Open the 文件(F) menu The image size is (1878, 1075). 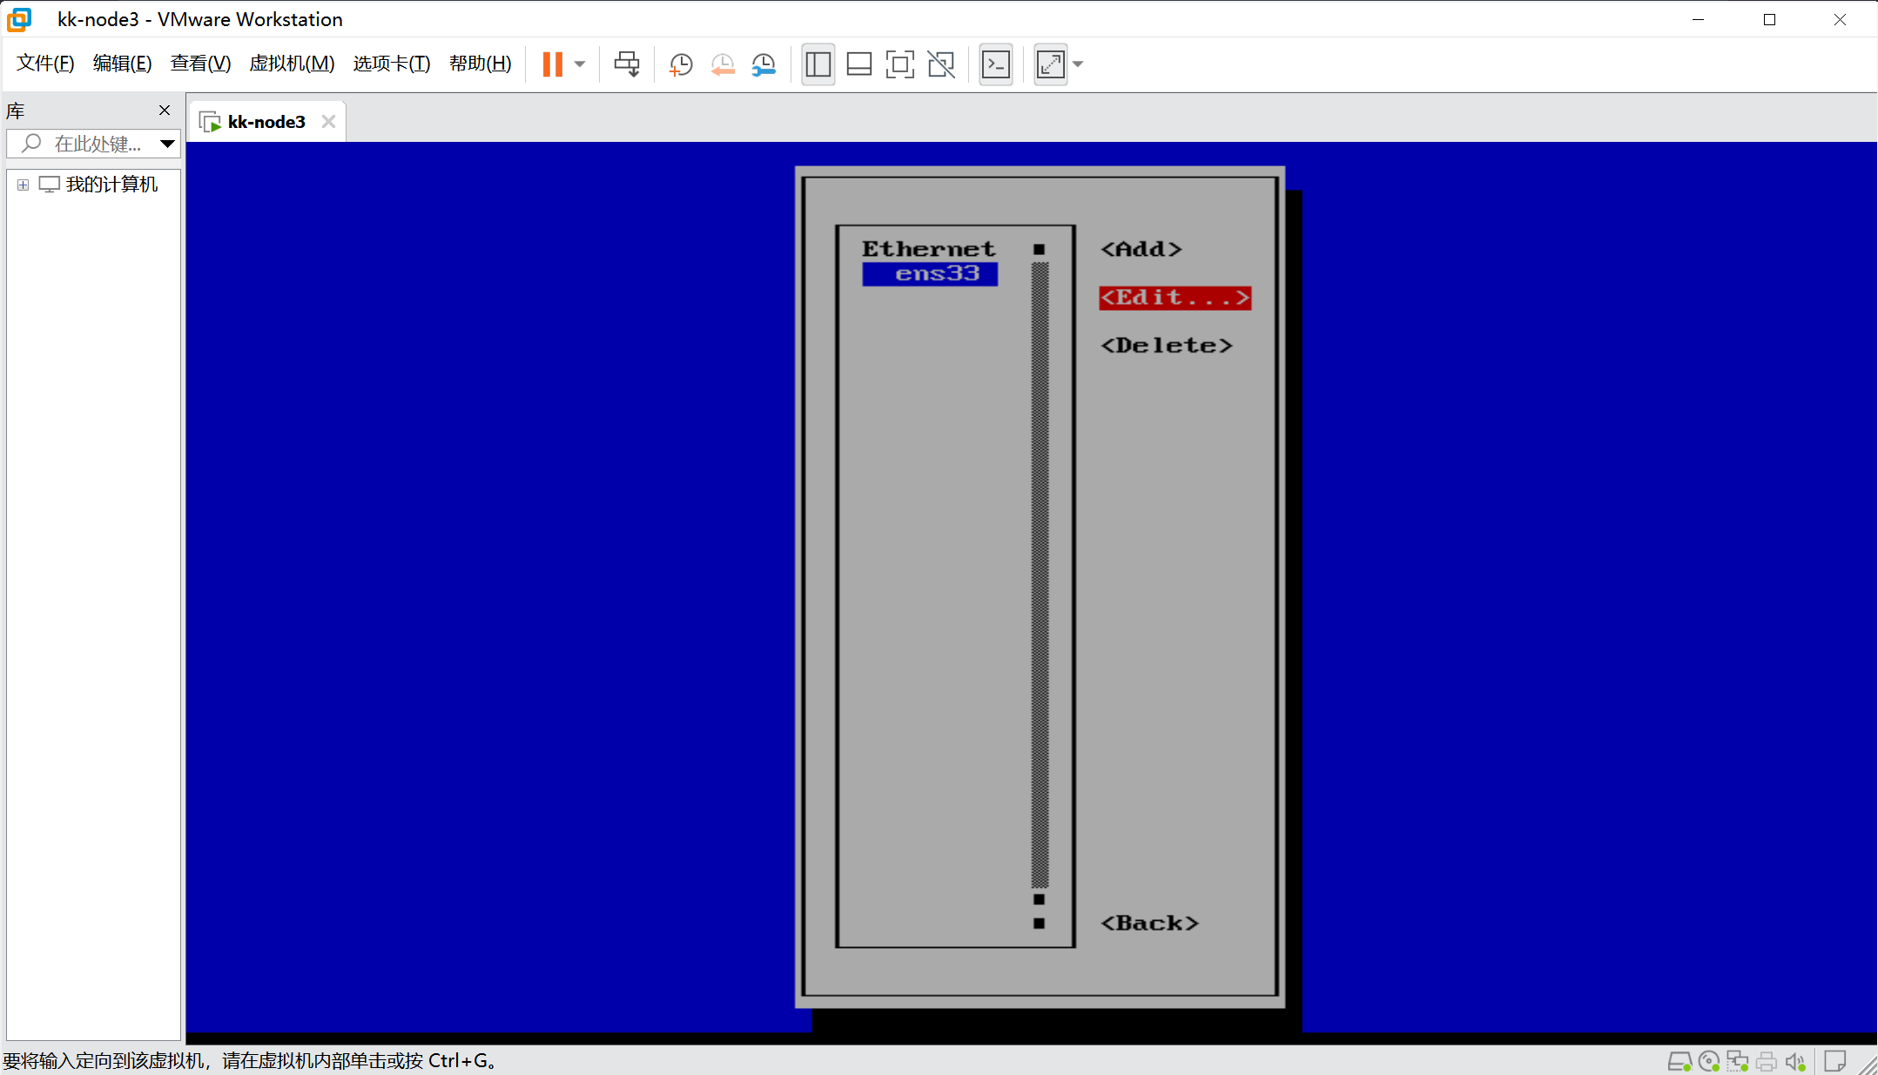click(x=45, y=64)
